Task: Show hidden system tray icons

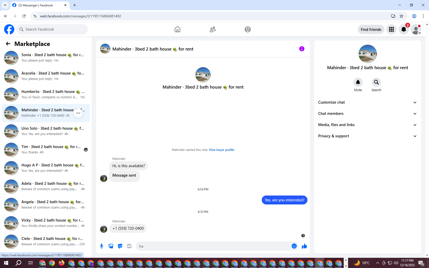Action: tap(377, 263)
